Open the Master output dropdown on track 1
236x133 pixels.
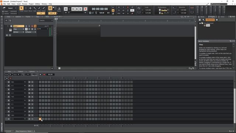pyautogui.click(x=31, y=32)
